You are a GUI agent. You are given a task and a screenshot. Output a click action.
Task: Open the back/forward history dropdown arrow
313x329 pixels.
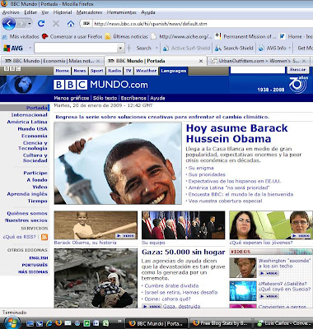(x=30, y=24)
